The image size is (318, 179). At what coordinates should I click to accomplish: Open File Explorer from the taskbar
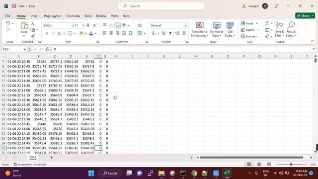click(x=161, y=174)
